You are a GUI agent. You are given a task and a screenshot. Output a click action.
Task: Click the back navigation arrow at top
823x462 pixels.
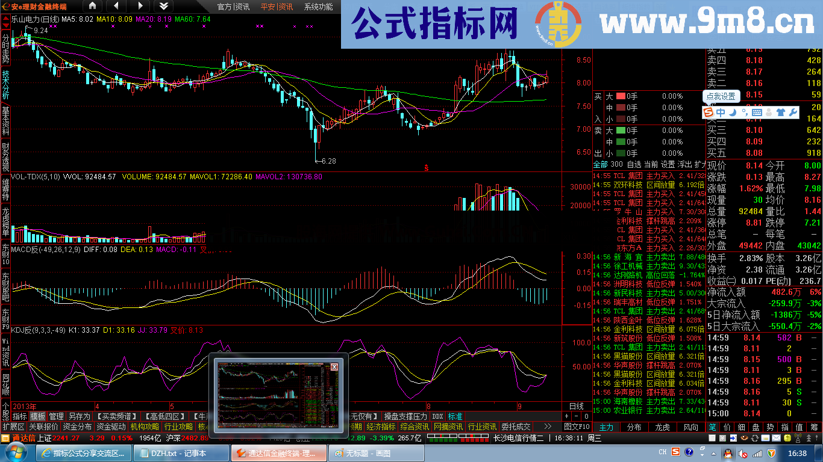pyautogui.click(x=116, y=7)
